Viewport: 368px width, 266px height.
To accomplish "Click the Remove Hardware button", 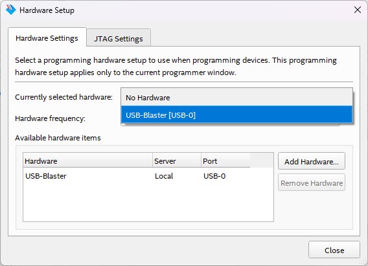I will point(312,183).
